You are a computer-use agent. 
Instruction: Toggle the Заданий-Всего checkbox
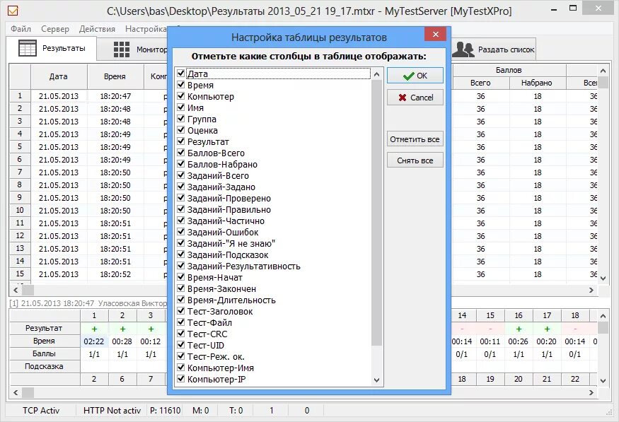(x=181, y=175)
